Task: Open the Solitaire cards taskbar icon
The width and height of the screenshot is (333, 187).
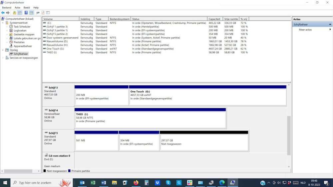Action: [125, 183]
